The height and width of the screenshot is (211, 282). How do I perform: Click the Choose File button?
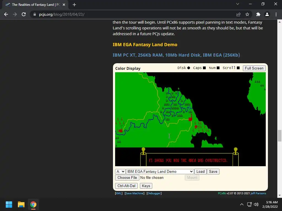(x=127, y=178)
